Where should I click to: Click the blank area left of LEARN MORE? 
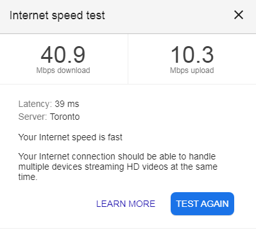[56, 204]
